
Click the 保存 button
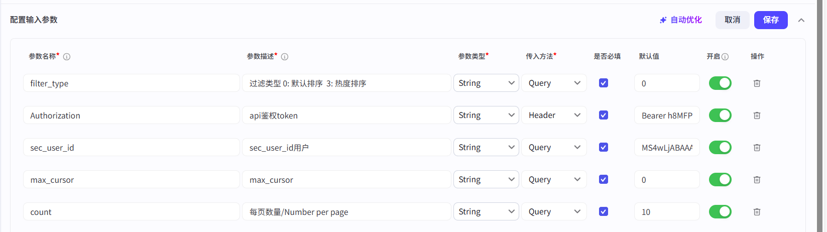pos(771,20)
